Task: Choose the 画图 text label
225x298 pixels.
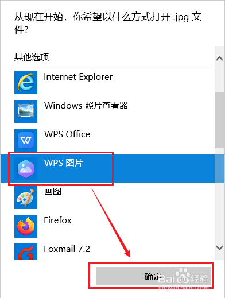Action: pos(53,191)
